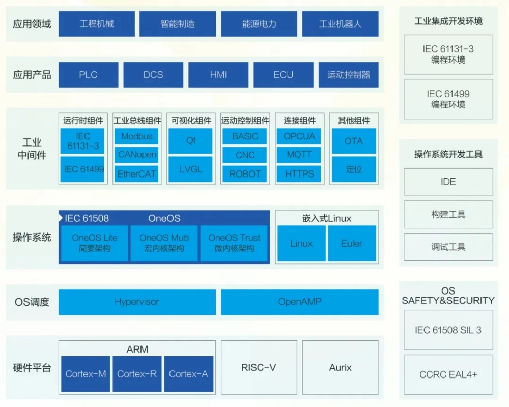Image resolution: width=509 pixels, height=407 pixels.
Task: Click the 调试工具 development tool box
Action: coord(448,247)
